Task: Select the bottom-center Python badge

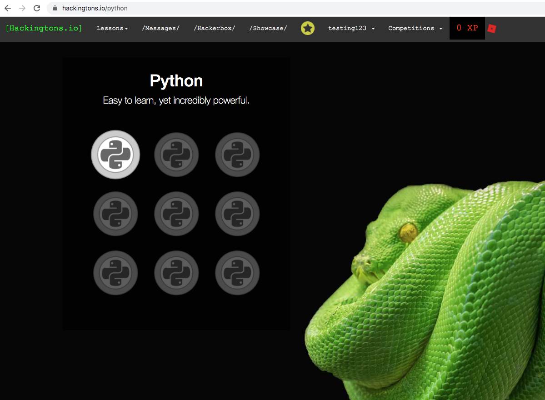Action: click(x=176, y=273)
